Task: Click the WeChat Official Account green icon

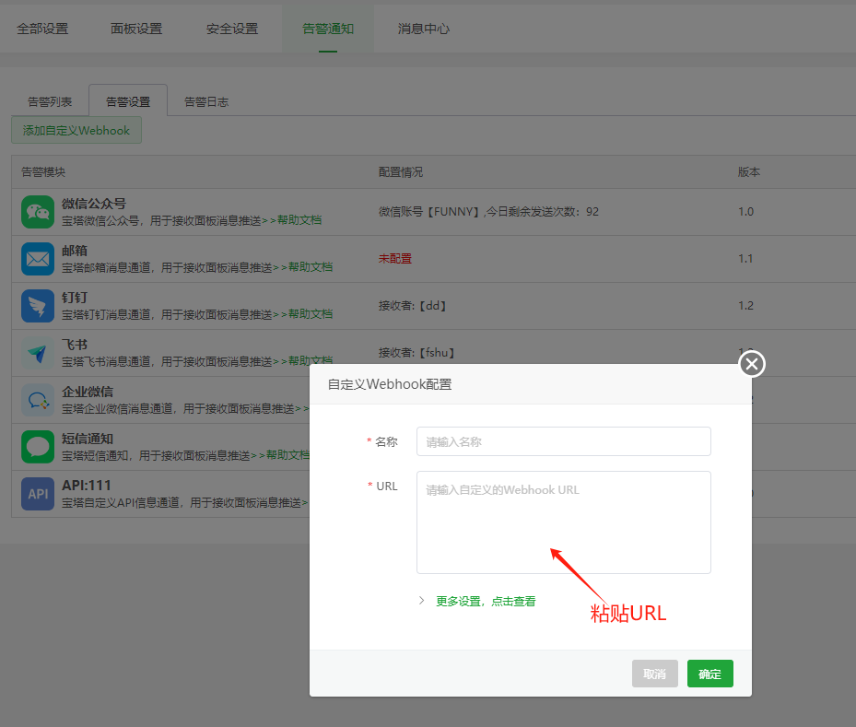Action: (38, 212)
